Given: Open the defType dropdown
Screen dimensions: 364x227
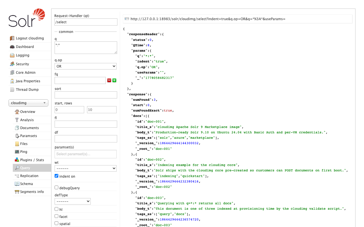Looking at the screenshot, I should click(x=73, y=201).
